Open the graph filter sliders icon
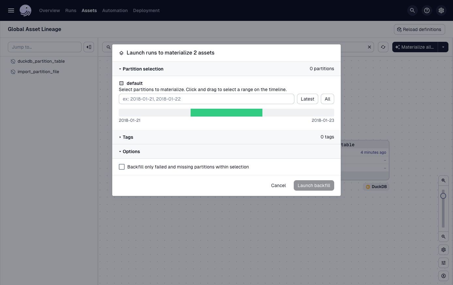This screenshot has height=285, width=453. tap(443, 263)
